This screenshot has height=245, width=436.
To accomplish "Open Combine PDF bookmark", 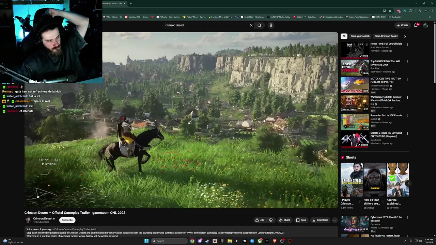I will click(137, 17).
